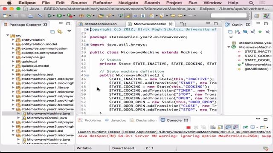Click the Java perspective icon
The width and height of the screenshot is (273, 153).
[x=266, y=16]
